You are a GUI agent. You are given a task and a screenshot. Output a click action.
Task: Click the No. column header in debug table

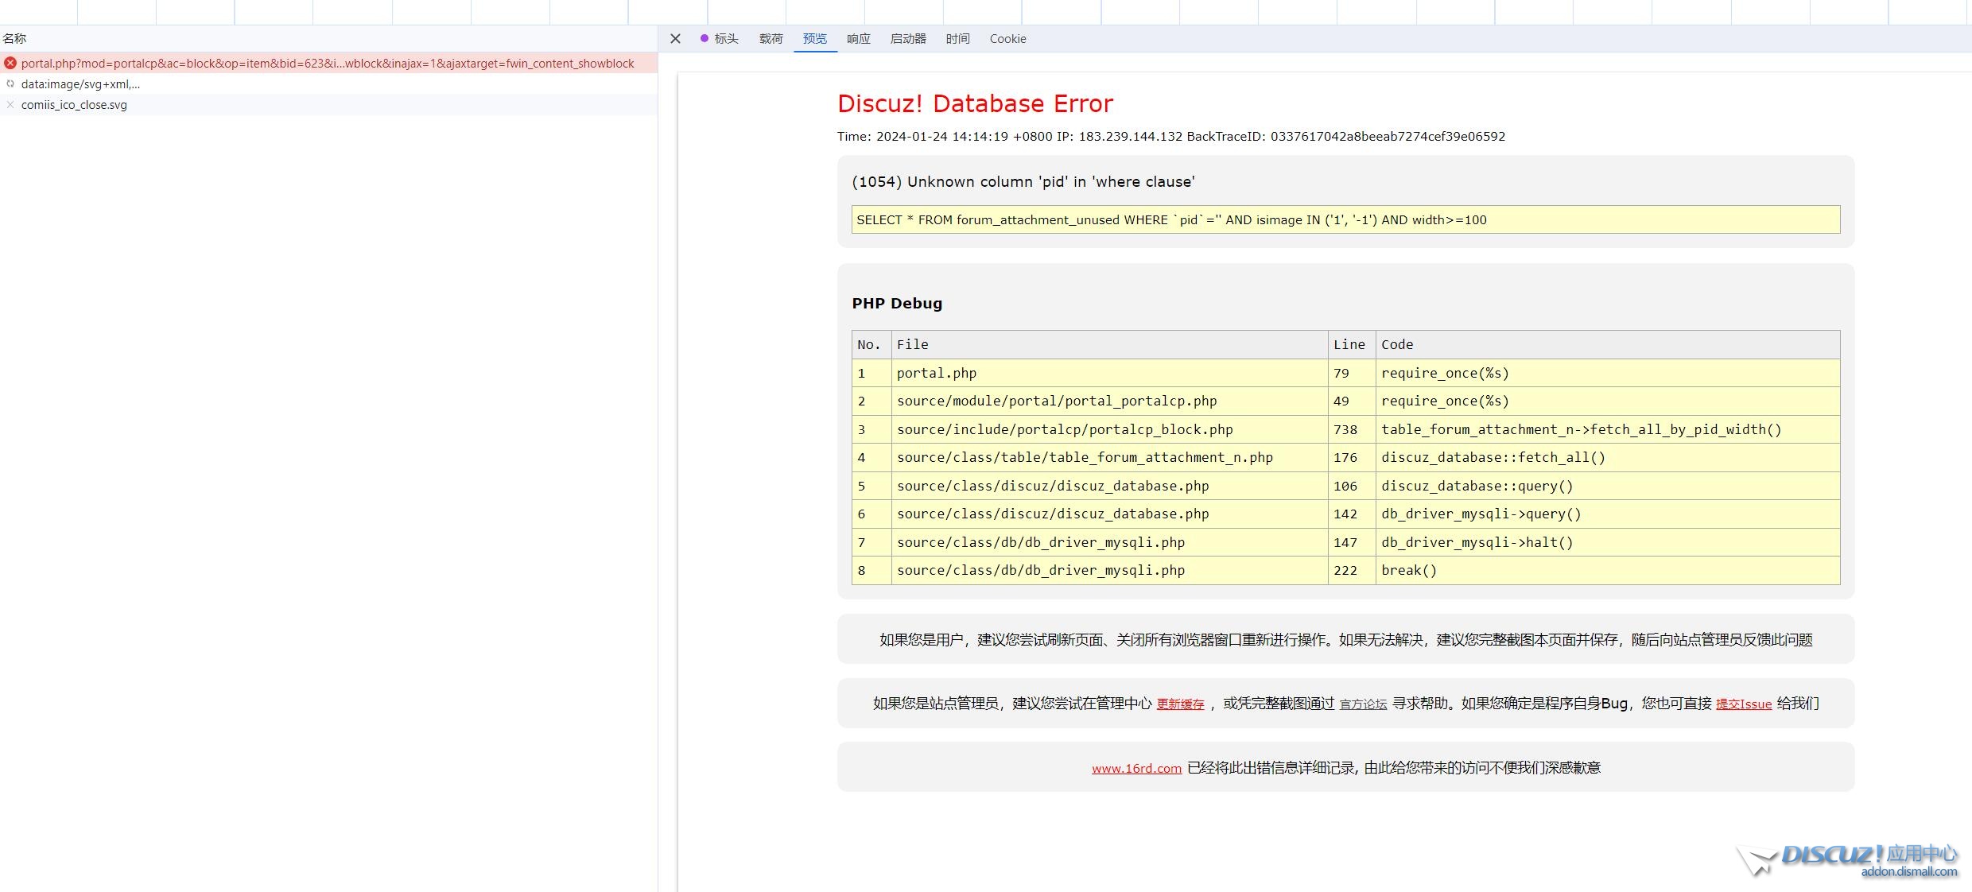(871, 344)
